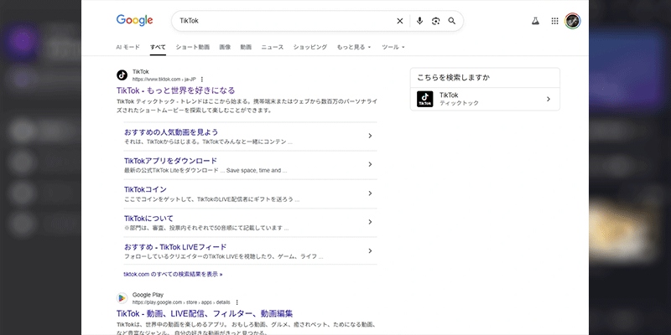Click the https://www.tiktok.com › ja-JP URL text

coord(164,80)
